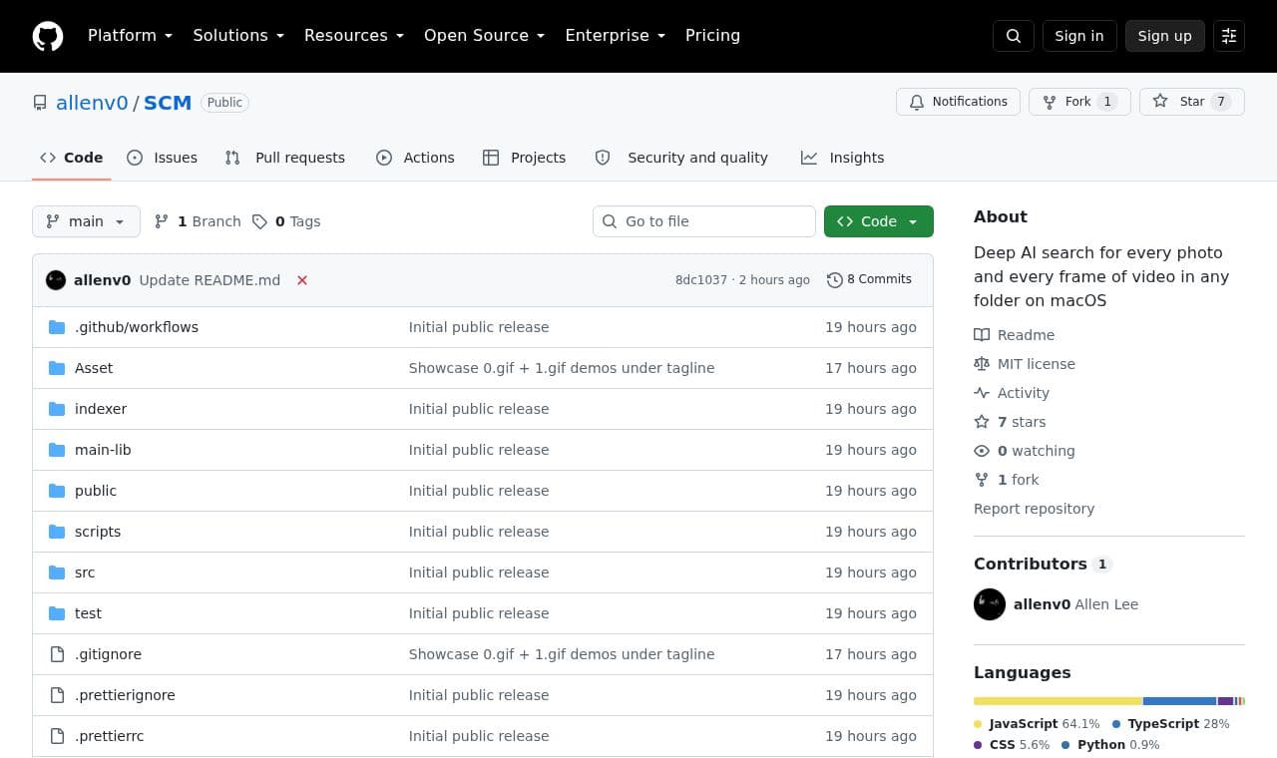Open the main branch dropdown

86,221
